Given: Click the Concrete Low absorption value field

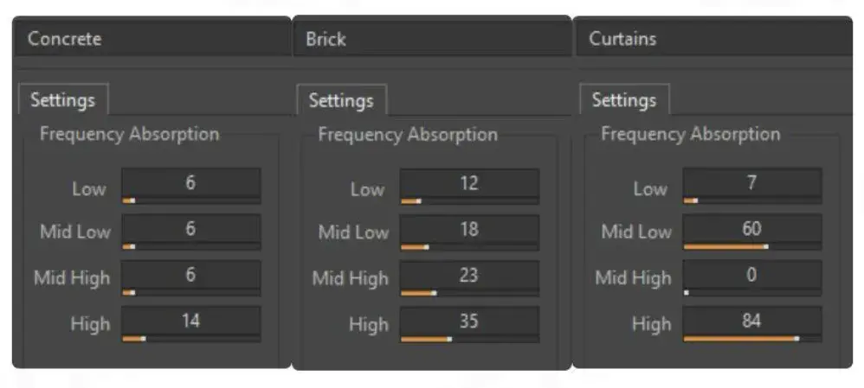Looking at the screenshot, I should (x=190, y=182).
